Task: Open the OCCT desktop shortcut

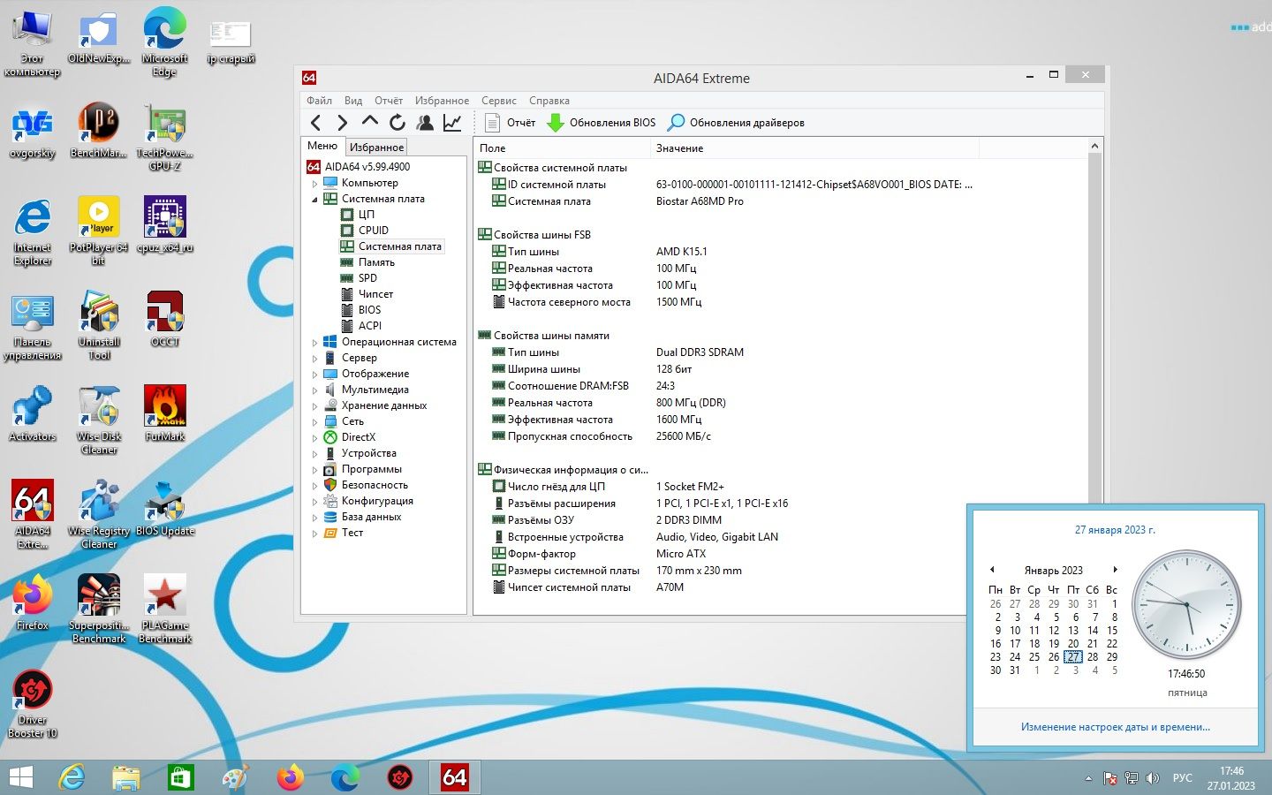Action: [165, 319]
